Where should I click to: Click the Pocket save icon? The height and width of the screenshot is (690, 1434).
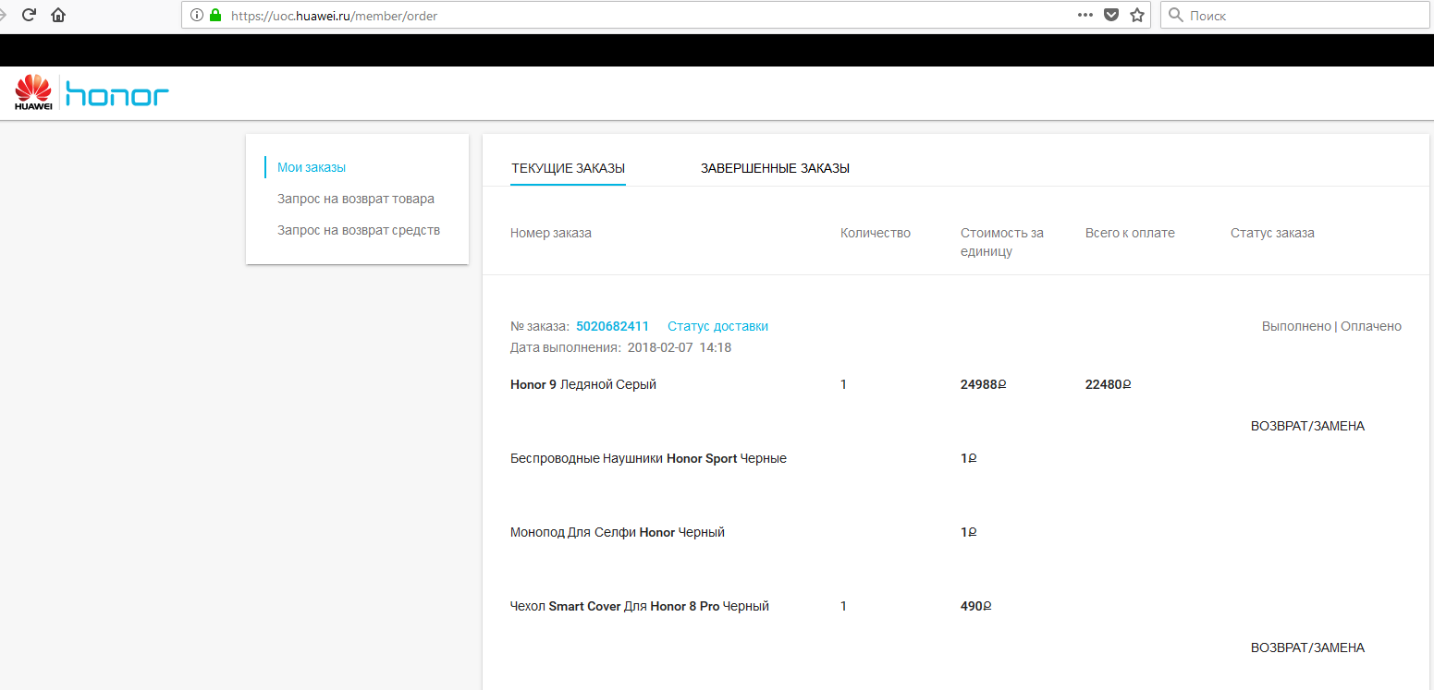coord(1112,15)
